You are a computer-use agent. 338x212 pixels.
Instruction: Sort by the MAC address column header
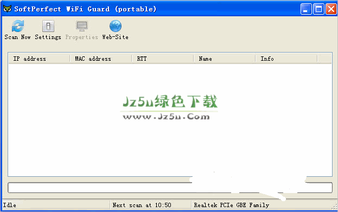101,59
